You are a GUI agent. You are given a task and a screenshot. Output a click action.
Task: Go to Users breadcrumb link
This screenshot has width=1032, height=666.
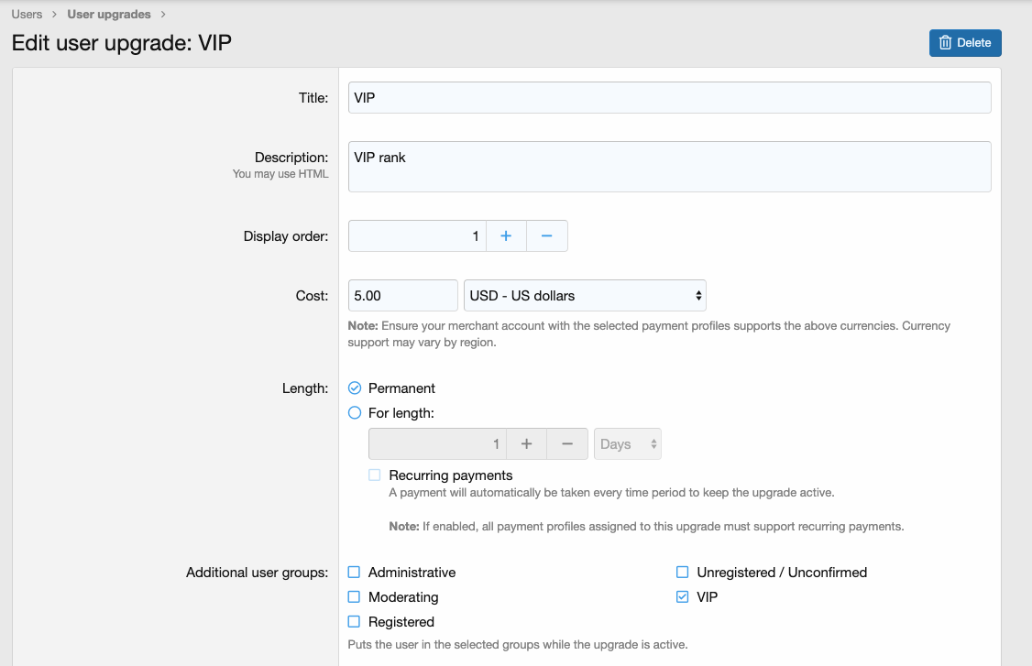[27, 15]
